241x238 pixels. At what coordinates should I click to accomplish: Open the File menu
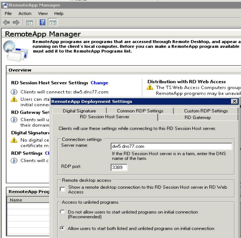(8, 14)
